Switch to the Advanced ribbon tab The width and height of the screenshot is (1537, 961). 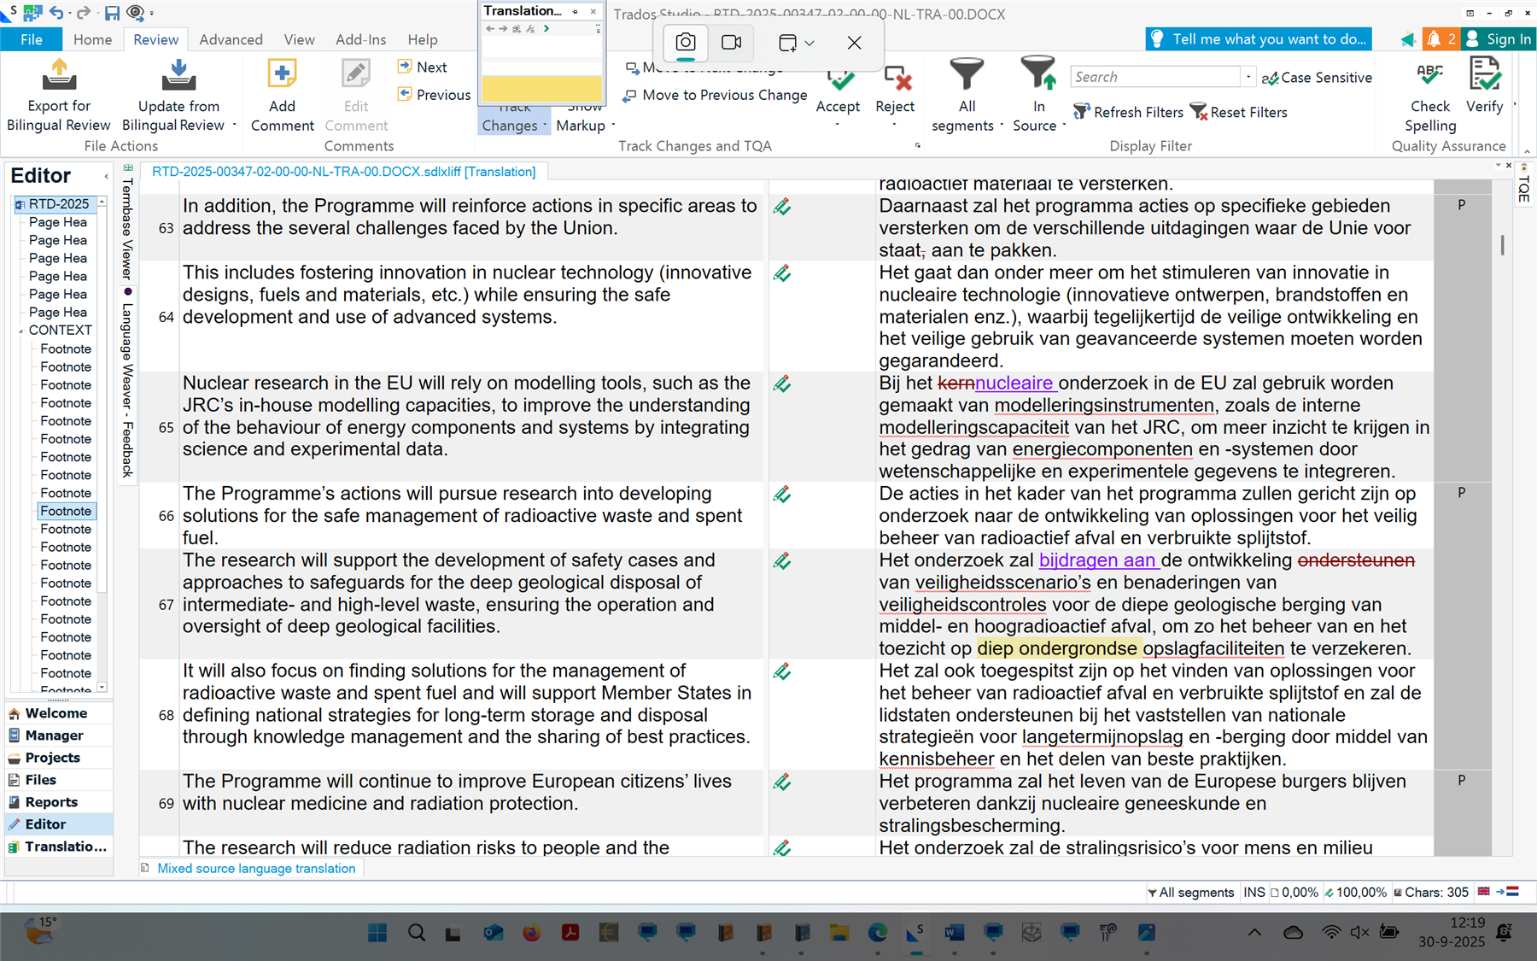coord(230,39)
